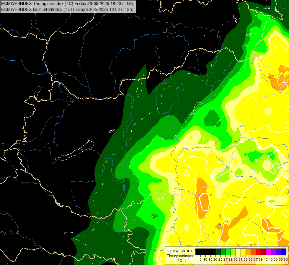Screen dimensions: 289x265
Task: Click the orange area with the white contour
Action: pos(203,198)
